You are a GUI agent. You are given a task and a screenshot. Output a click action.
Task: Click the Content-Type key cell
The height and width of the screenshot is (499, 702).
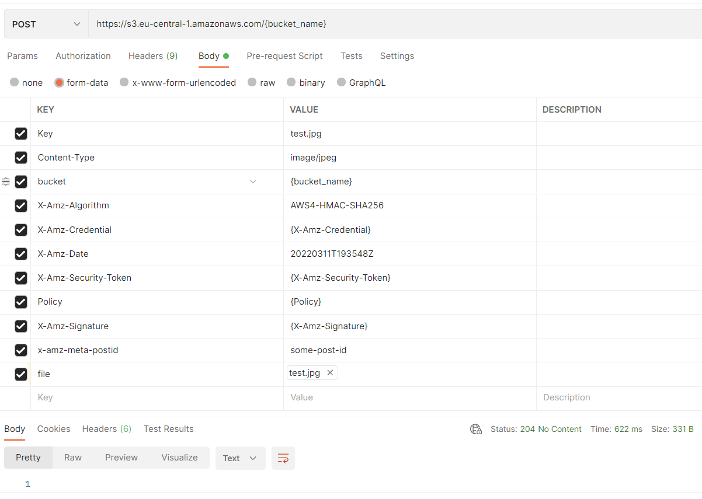point(157,158)
